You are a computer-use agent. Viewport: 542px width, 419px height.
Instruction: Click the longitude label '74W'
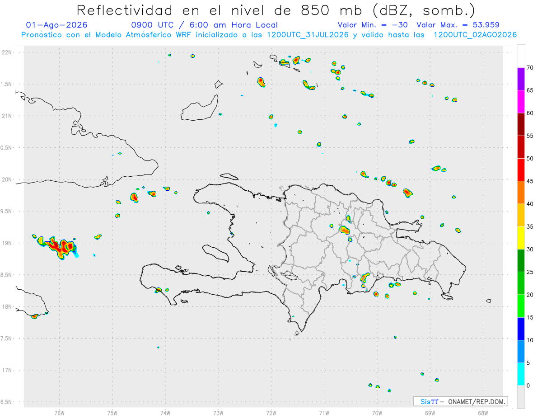(165, 413)
